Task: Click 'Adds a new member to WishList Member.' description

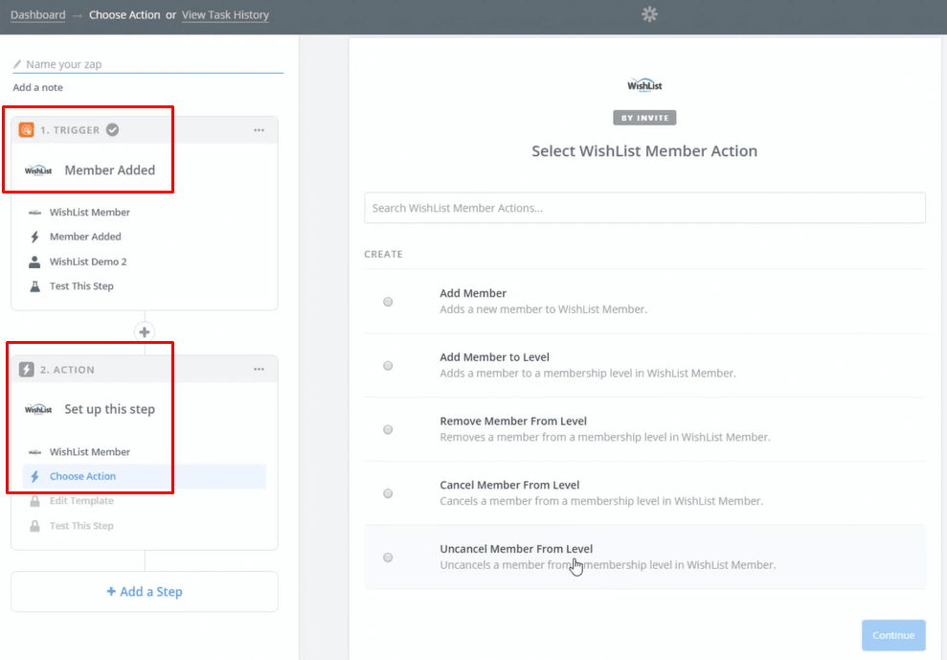Action: pos(544,309)
